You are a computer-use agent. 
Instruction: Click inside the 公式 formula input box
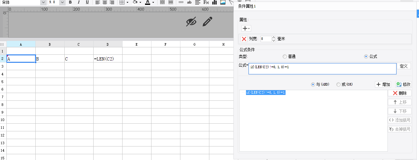point(322,69)
